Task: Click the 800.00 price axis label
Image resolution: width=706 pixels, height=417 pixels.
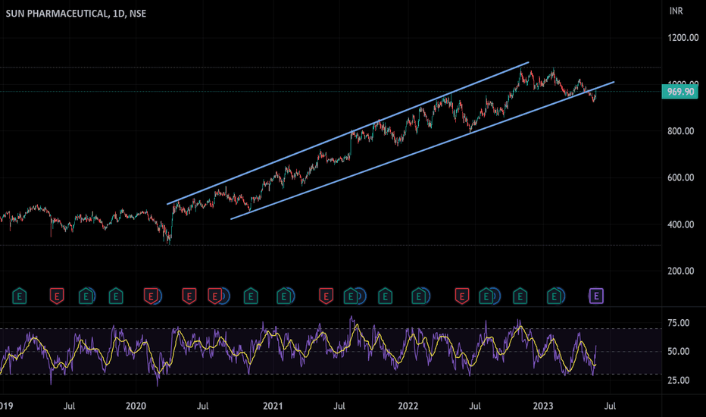Action: 681,131
